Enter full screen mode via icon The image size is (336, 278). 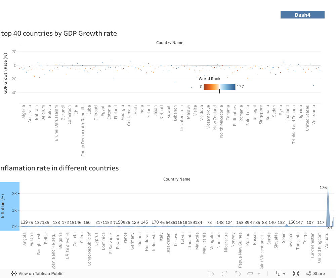point(296,273)
